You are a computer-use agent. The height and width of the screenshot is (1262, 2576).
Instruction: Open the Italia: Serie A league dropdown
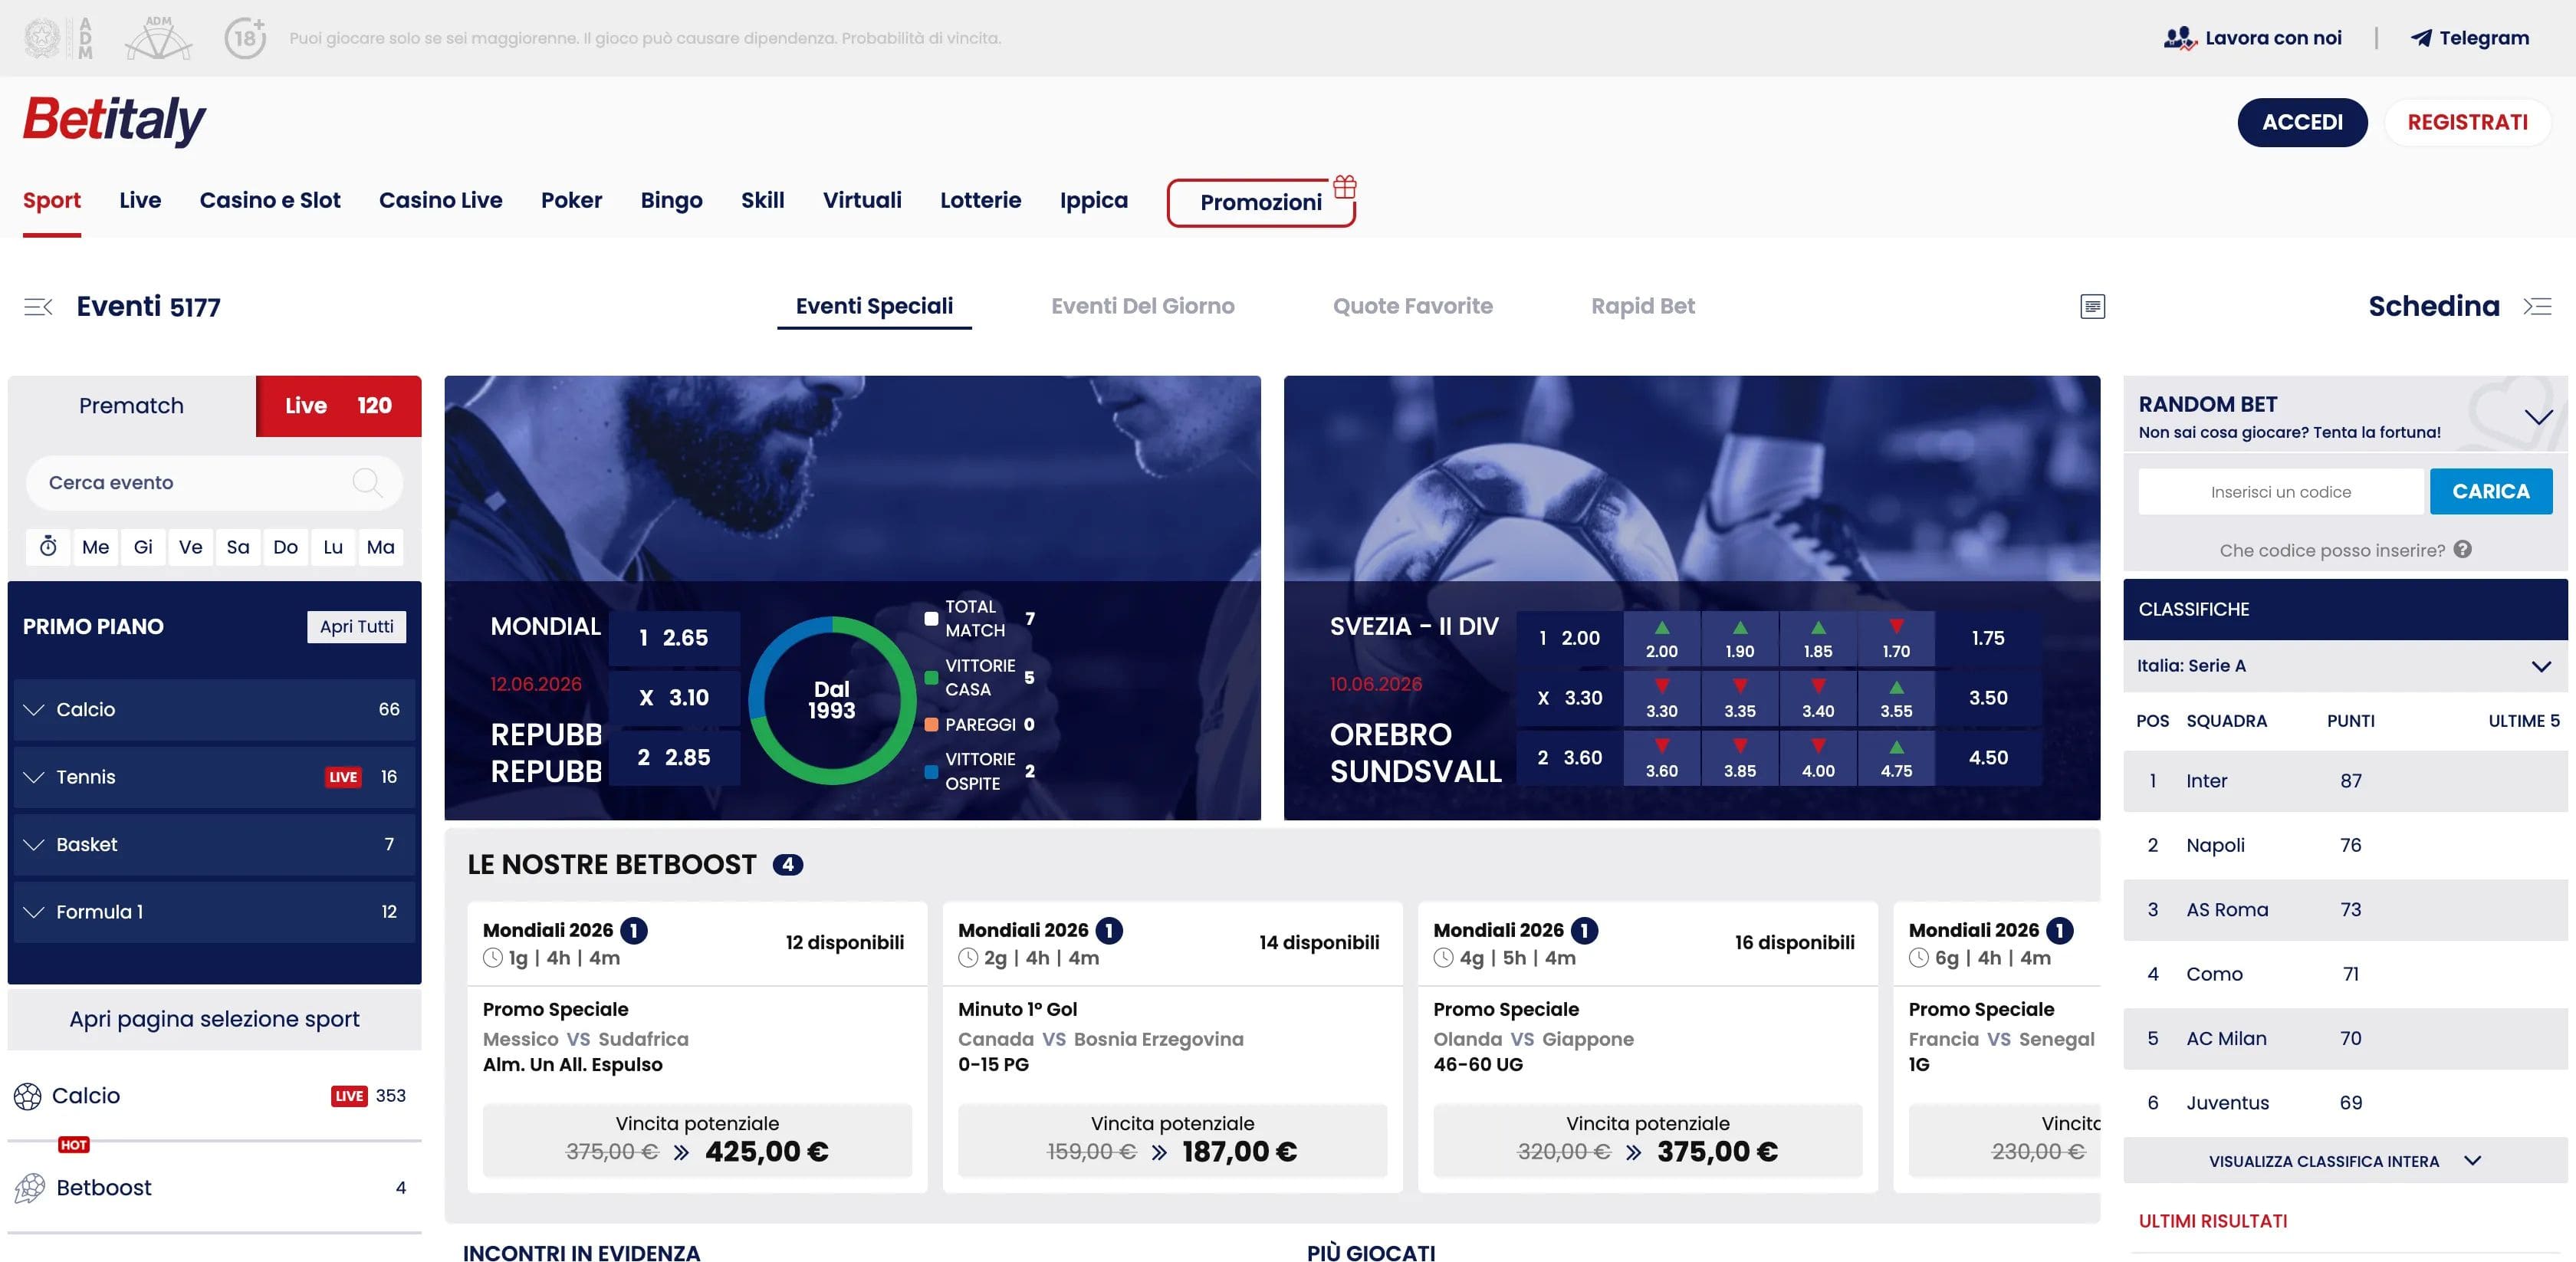[2345, 666]
